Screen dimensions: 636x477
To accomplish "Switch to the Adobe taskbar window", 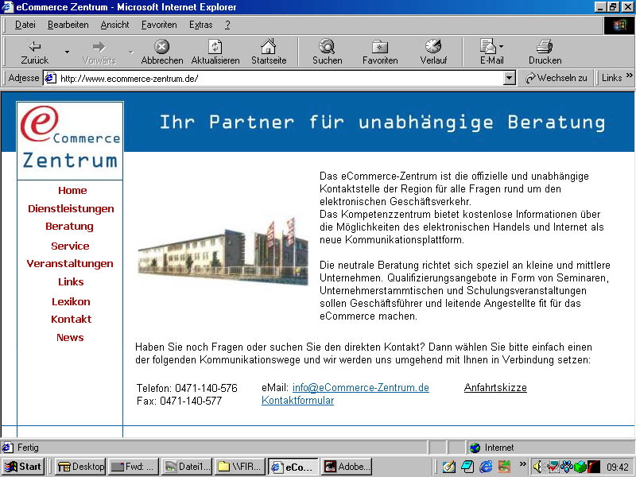I will [347, 467].
